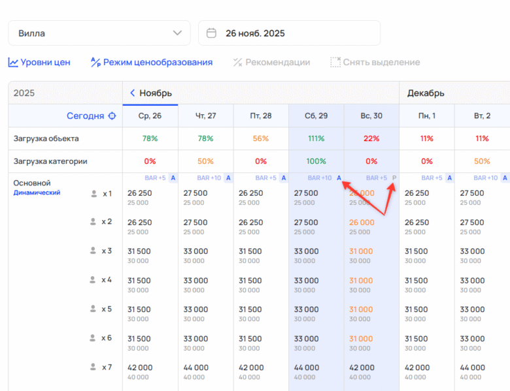Screen dimensions: 510x391
Task: Click the crosshair icon next to Сегодня
Action: coord(112,116)
